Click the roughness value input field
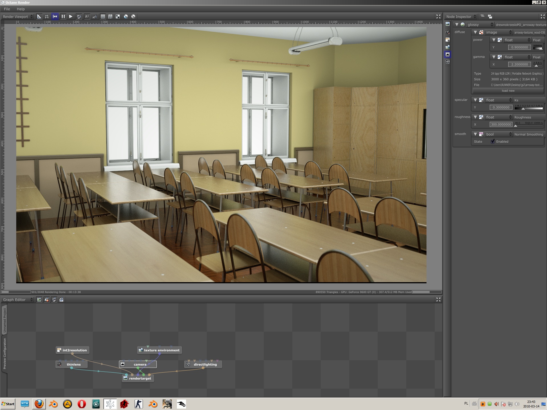547x410 pixels. [x=501, y=124]
